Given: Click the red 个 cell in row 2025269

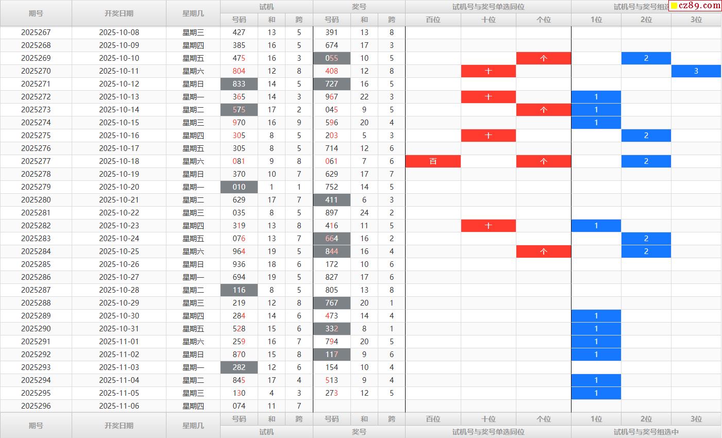Looking at the screenshot, I should coord(544,58).
